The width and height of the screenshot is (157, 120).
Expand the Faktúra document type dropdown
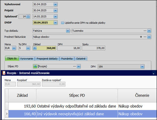(68, 31)
